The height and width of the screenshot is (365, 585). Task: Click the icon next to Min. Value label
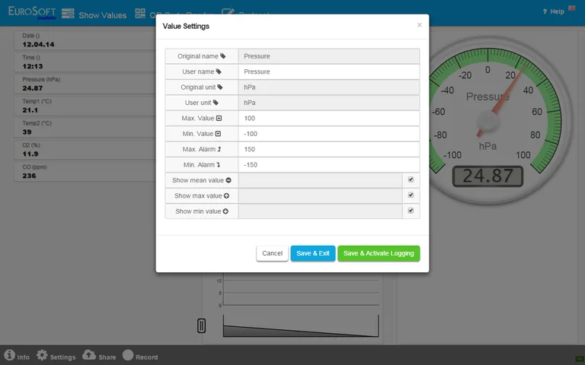click(218, 134)
